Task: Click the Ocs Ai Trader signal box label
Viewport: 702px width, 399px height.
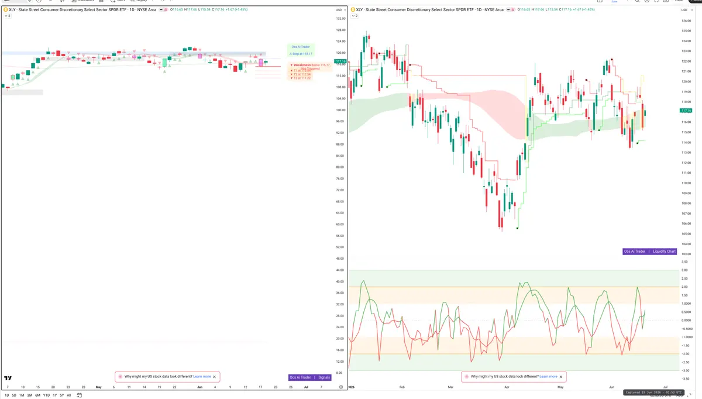Action: (301, 47)
